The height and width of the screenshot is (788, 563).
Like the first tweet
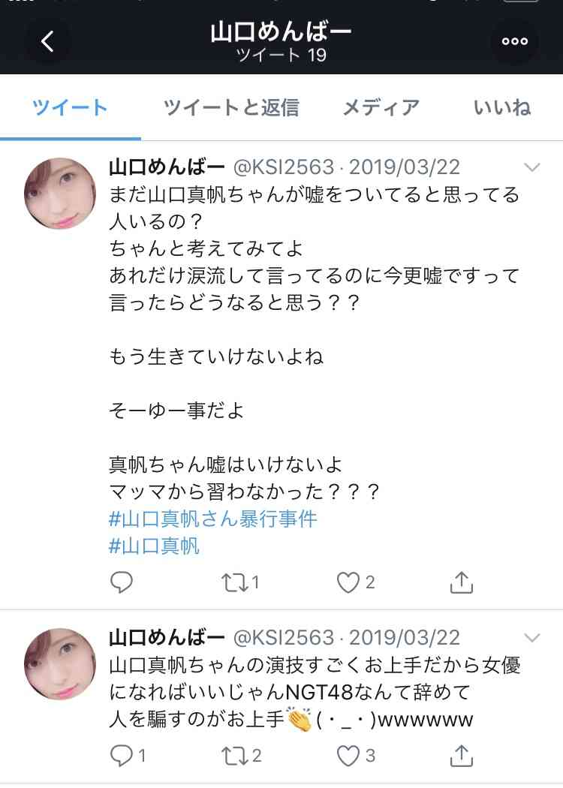348,582
